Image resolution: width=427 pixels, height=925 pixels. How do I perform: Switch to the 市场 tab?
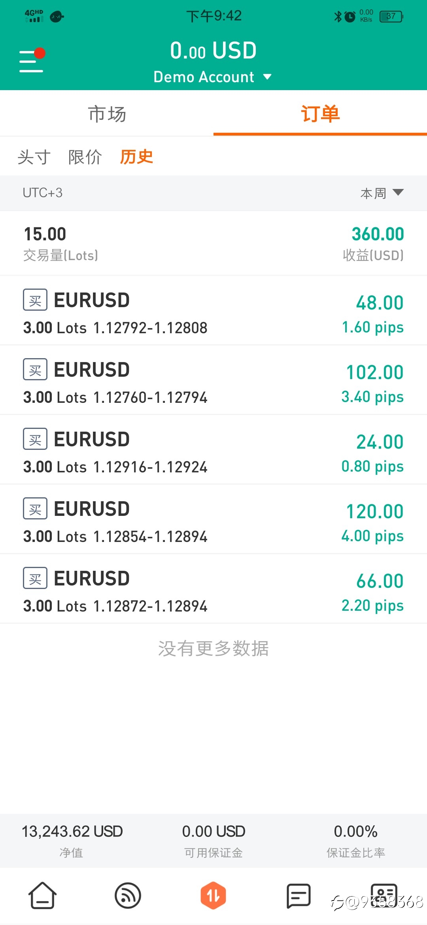coord(107,114)
